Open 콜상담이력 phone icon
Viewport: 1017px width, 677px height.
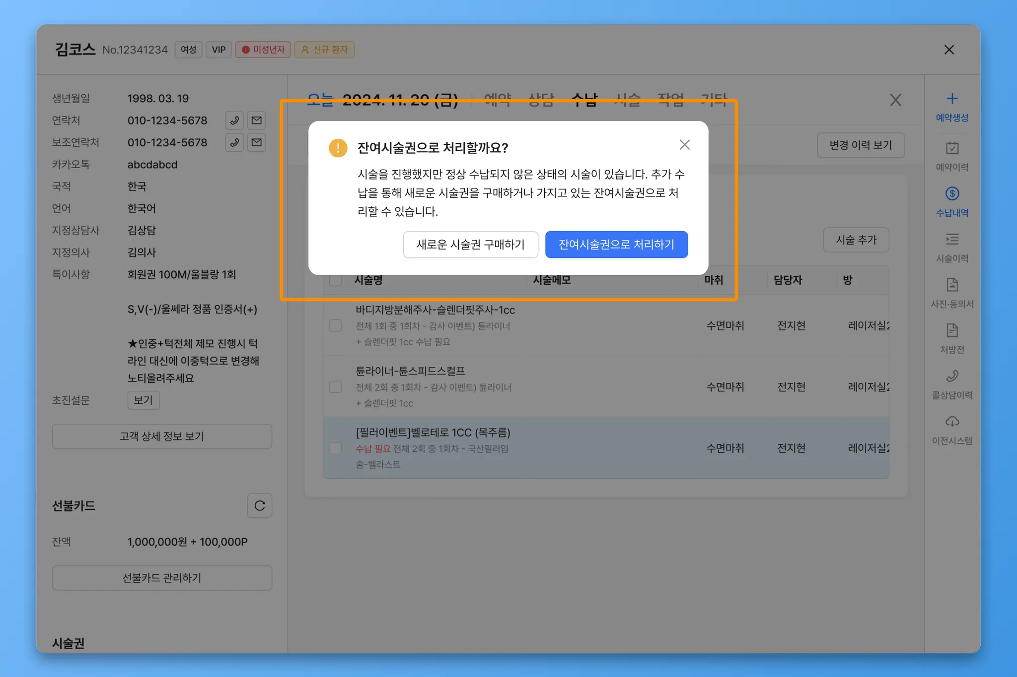click(951, 376)
